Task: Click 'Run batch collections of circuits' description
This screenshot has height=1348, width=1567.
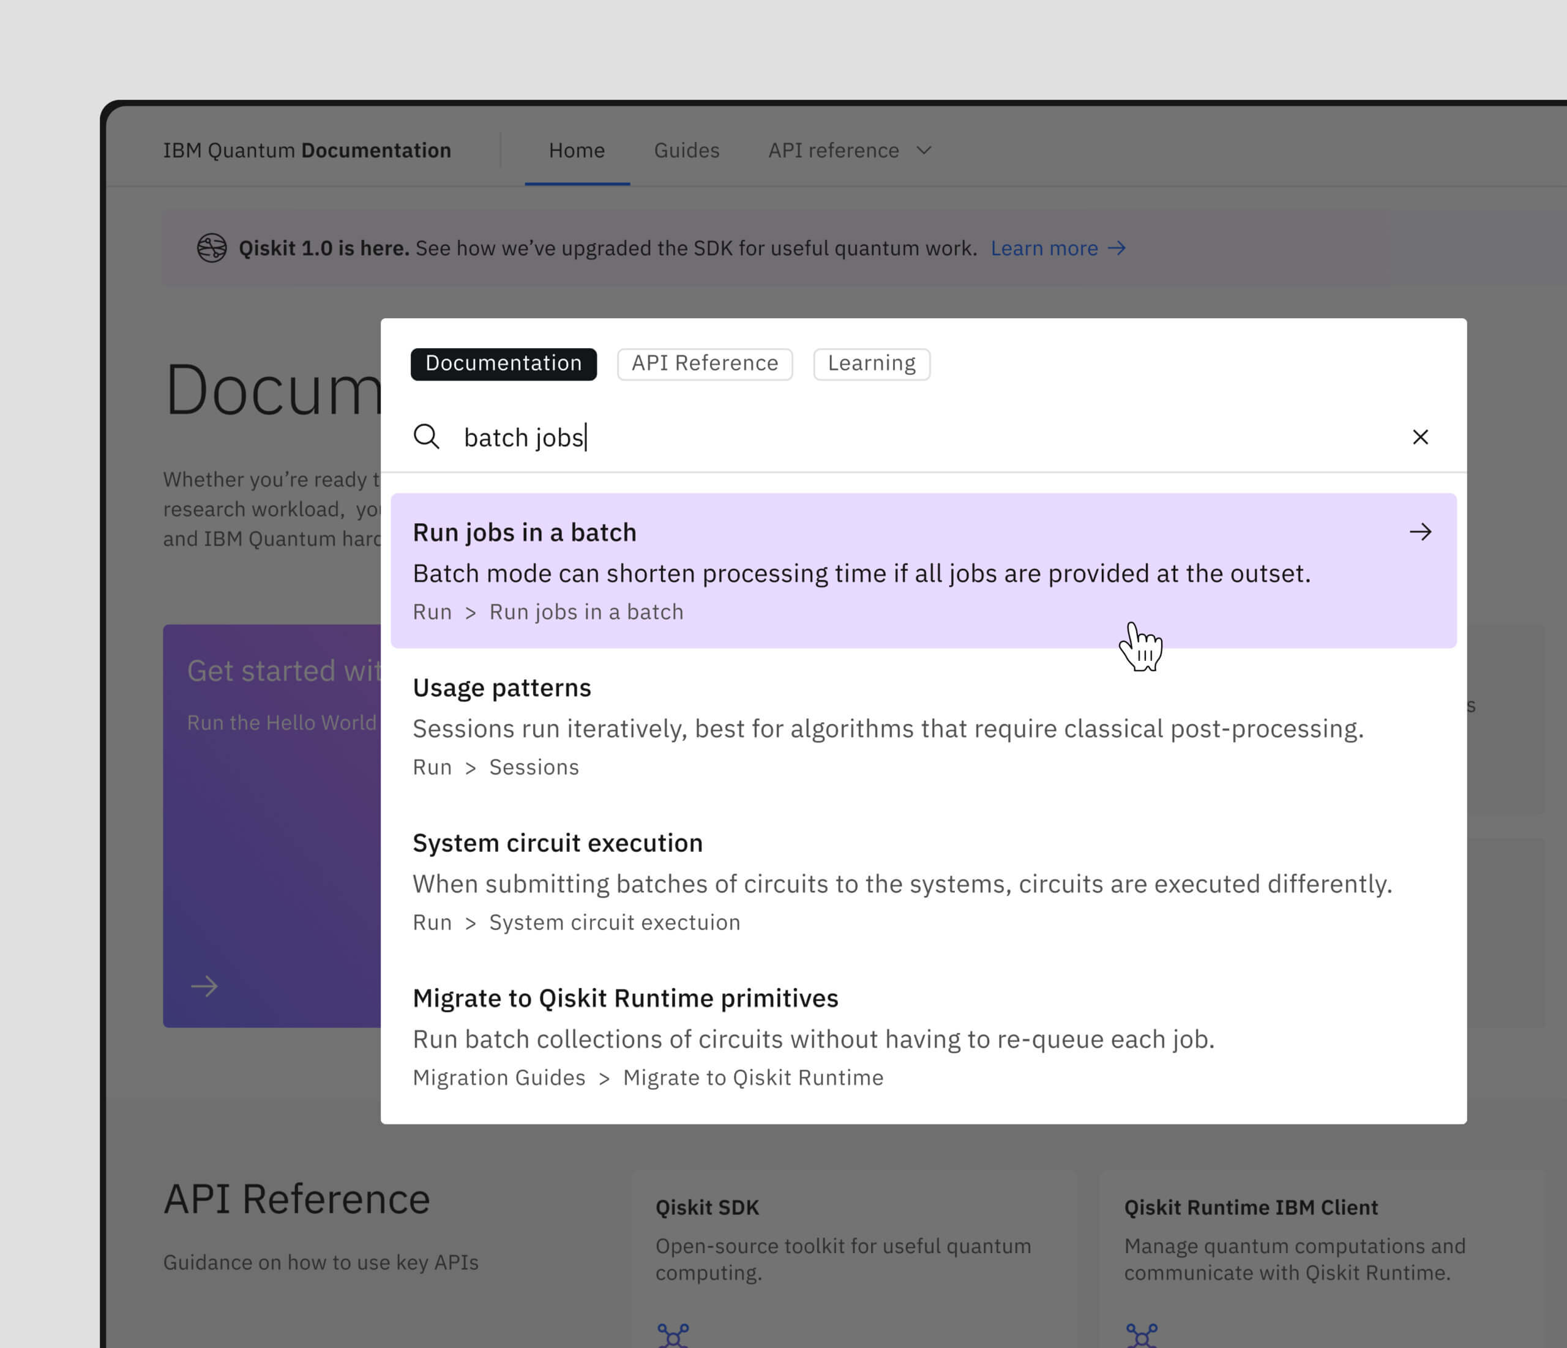Action: (813, 1039)
